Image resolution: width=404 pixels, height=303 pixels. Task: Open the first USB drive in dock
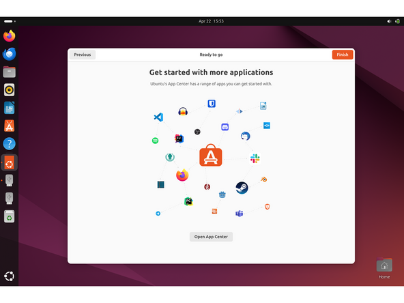point(10,180)
